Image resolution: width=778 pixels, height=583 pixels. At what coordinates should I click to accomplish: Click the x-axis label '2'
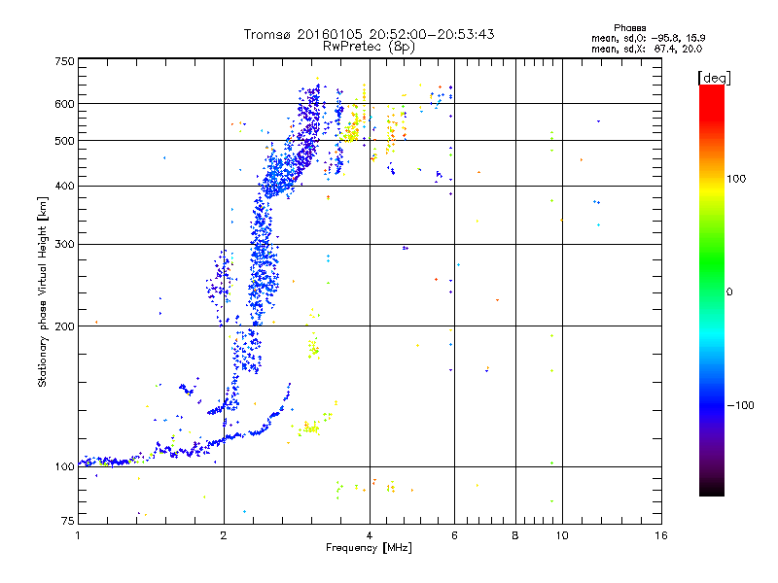point(224,535)
